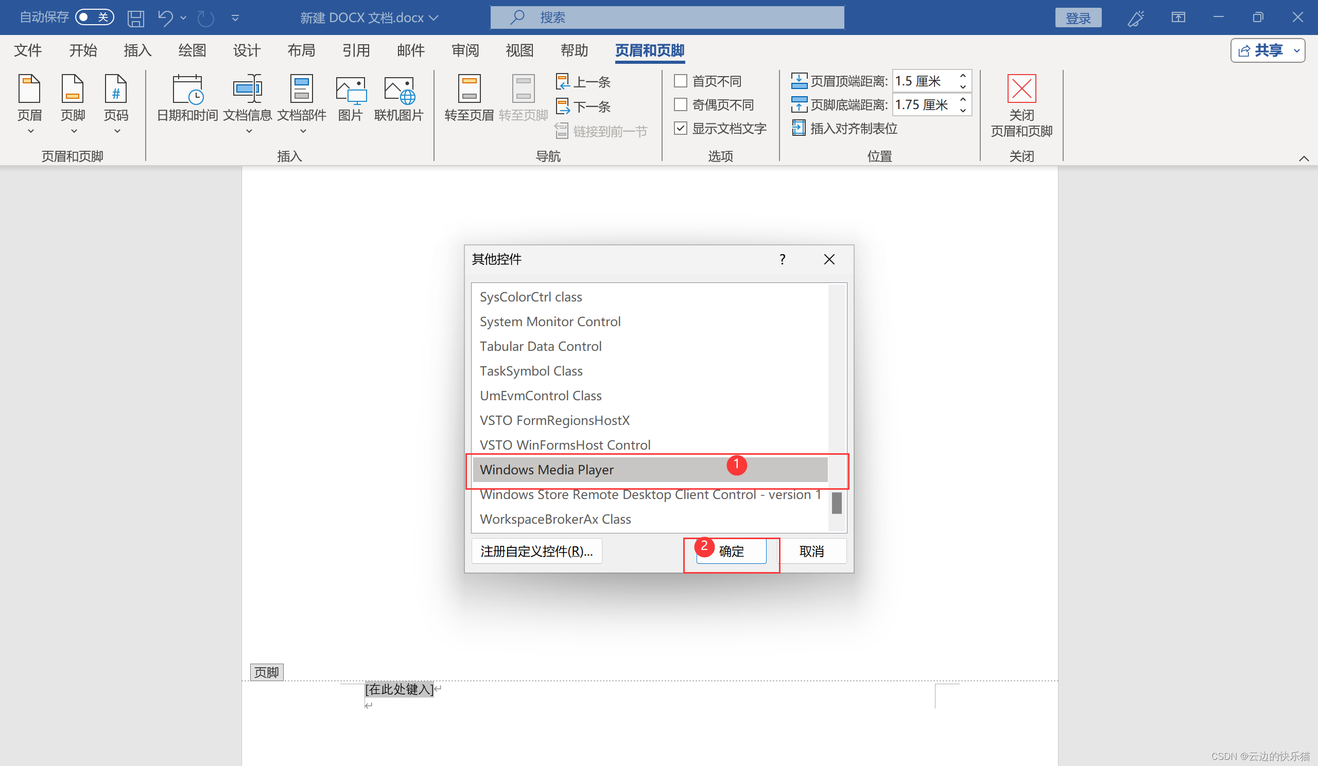Open the Share (共享) dropdown arrow
The width and height of the screenshot is (1318, 766).
pos(1296,51)
